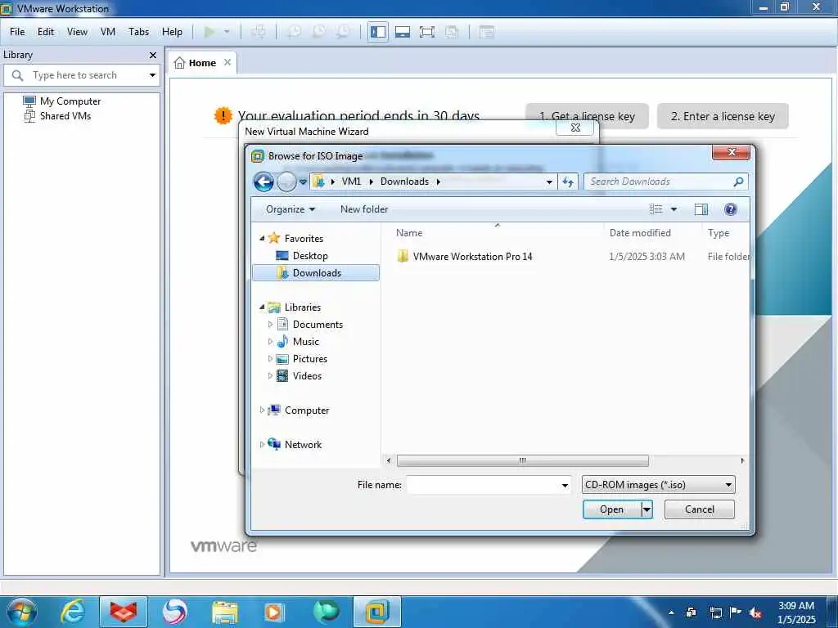The height and width of the screenshot is (628, 838).
Task: Expand the Videos library
Action: point(270,375)
